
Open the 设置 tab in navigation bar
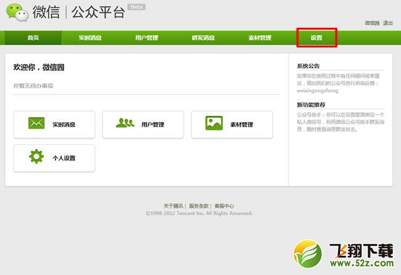(316, 38)
